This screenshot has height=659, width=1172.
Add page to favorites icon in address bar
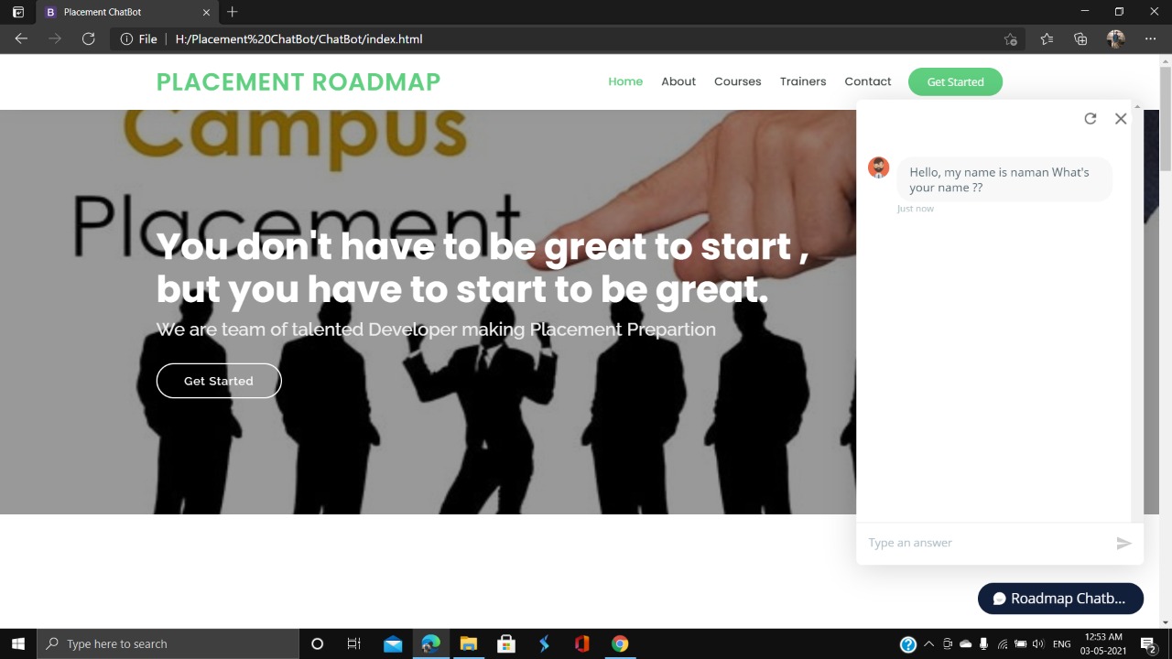click(x=1010, y=38)
